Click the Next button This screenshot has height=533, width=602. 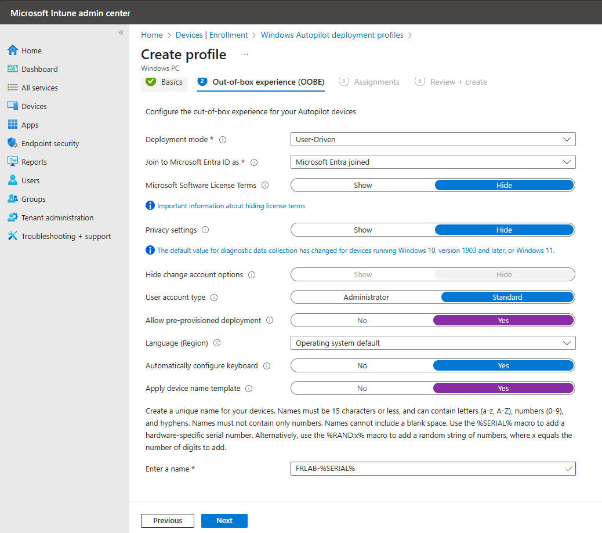pos(224,520)
